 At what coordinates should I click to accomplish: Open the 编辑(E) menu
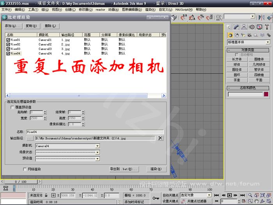pyautogui.click(x=19, y=10)
